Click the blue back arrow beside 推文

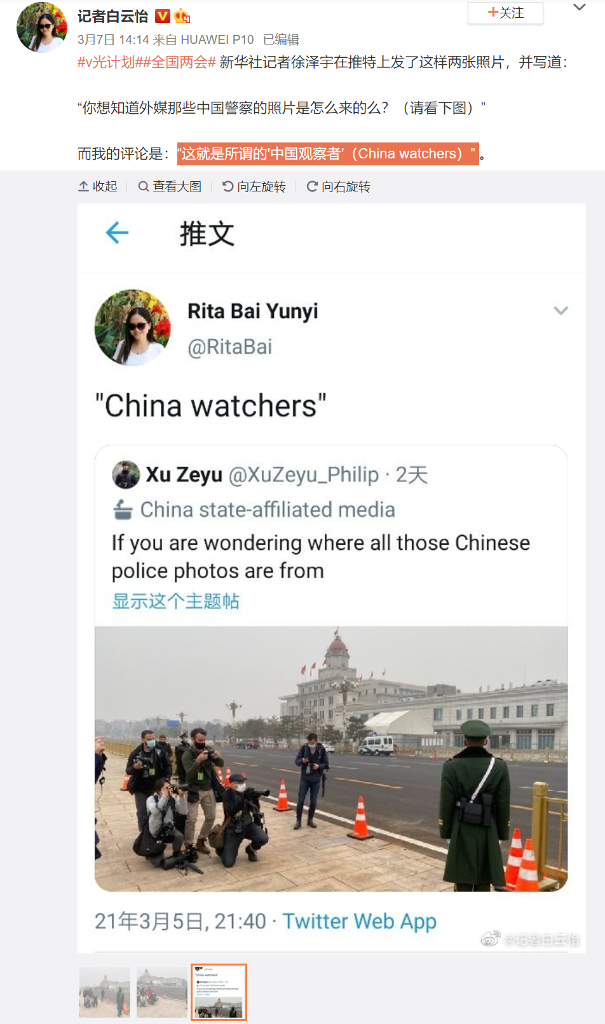(x=117, y=233)
